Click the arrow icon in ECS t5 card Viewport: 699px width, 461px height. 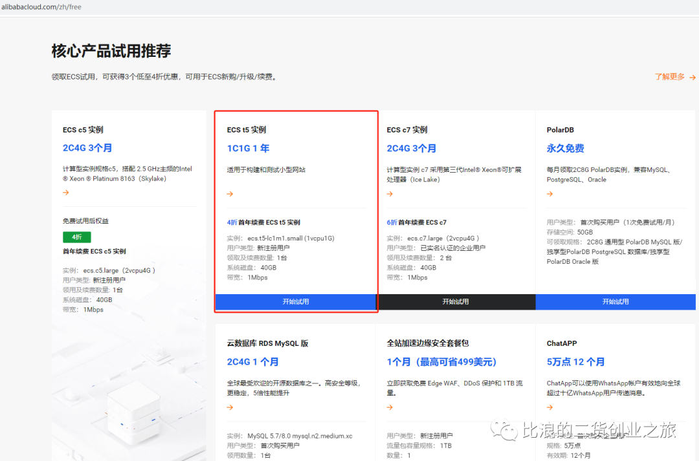tap(230, 194)
